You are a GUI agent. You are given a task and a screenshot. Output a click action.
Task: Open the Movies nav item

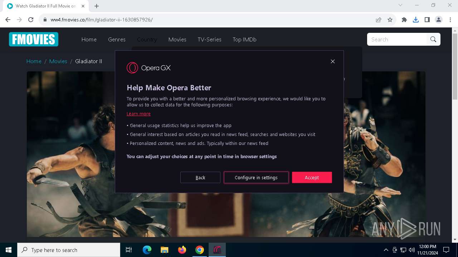pos(177,40)
